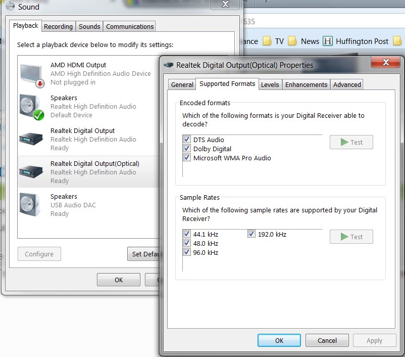Click the Configure button
Image resolution: width=405 pixels, height=357 pixels.
pos(39,254)
